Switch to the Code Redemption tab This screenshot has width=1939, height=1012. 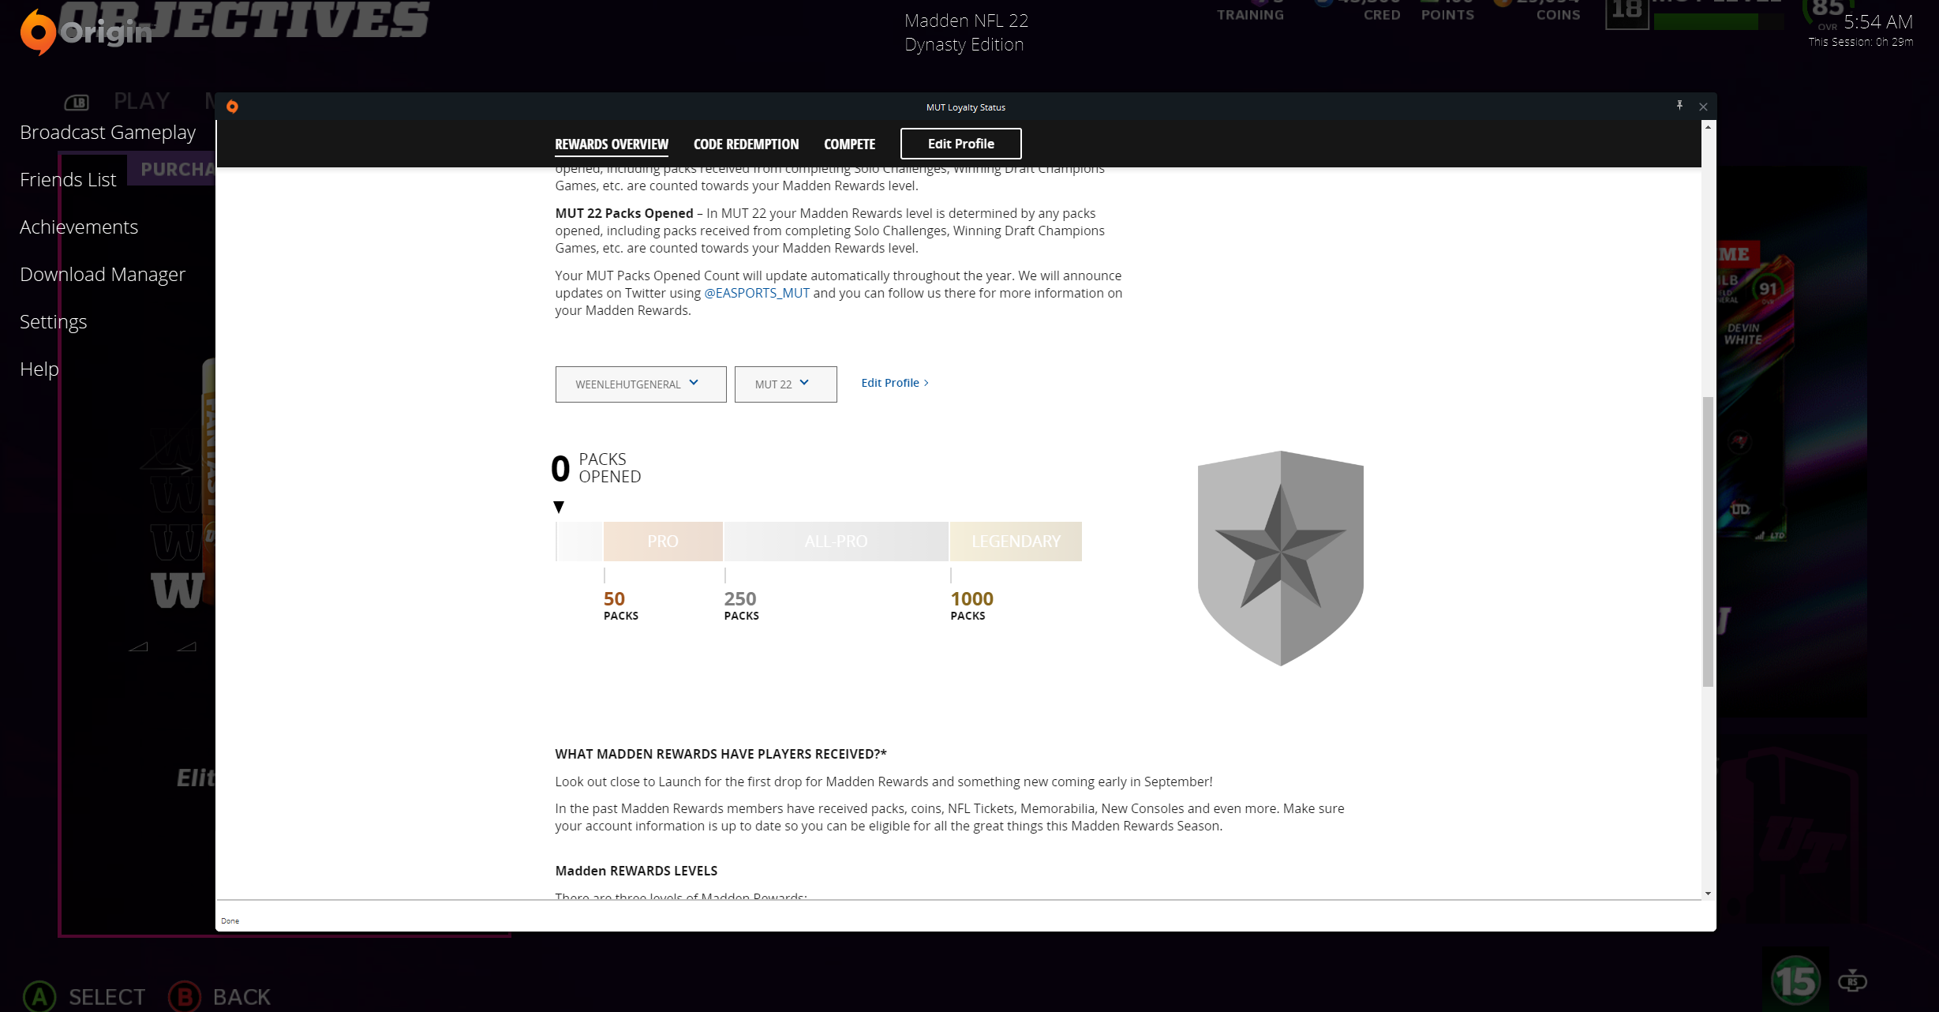pyautogui.click(x=746, y=144)
